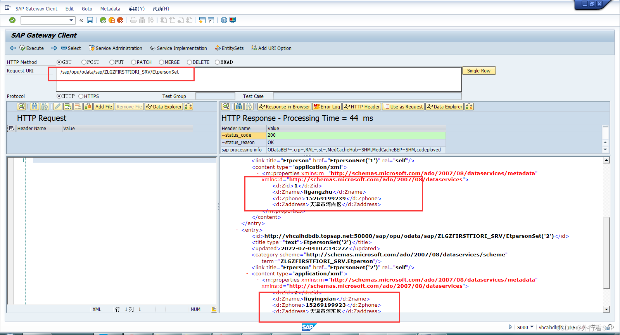Click the Customize Local Layout monitor icon

233,20
